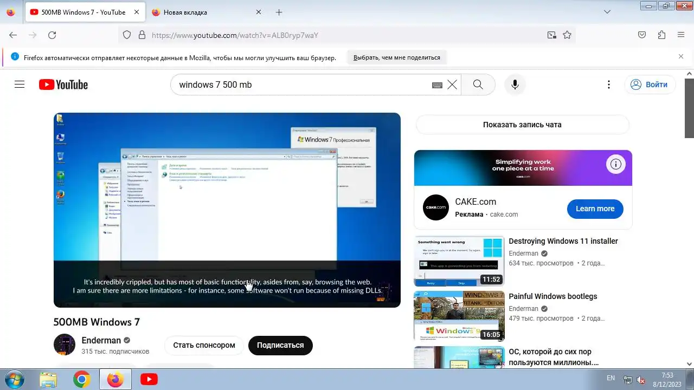694x390 pixels.
Task: Click the CAKE.com ad banner image
Action: 523,168
